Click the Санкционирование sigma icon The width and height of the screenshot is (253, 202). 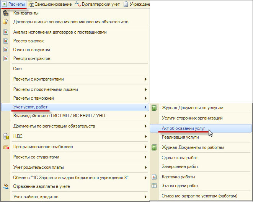click(x=31, y=4)
